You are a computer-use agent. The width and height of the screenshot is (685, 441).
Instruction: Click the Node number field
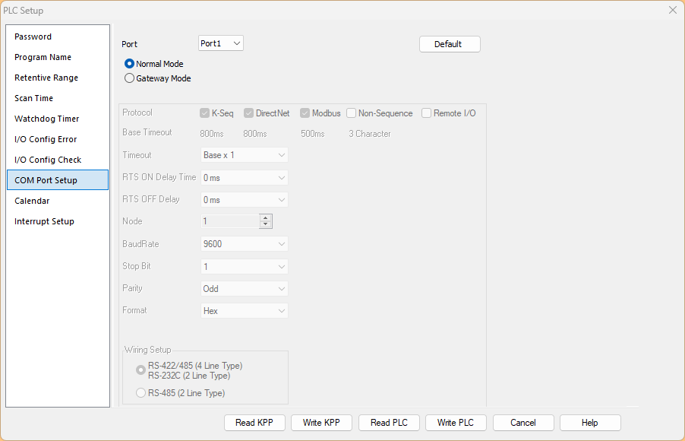point(230,221)
